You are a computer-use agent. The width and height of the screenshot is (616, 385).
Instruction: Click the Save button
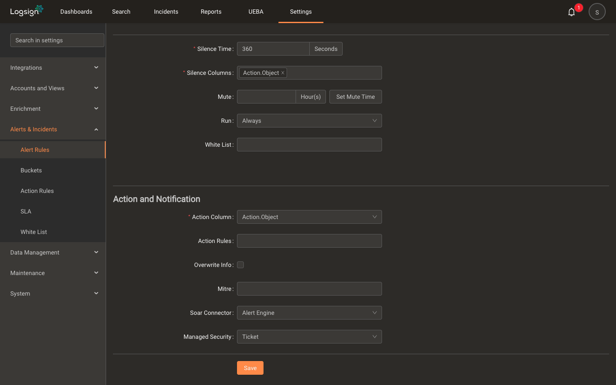tap(250, 368)
